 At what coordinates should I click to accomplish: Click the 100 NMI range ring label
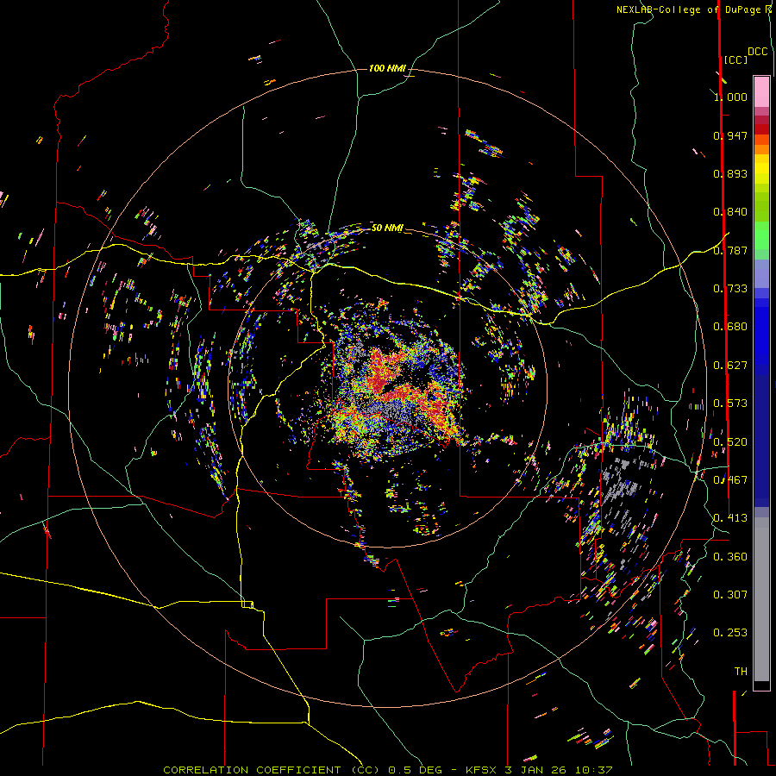[x=386, y=68]
